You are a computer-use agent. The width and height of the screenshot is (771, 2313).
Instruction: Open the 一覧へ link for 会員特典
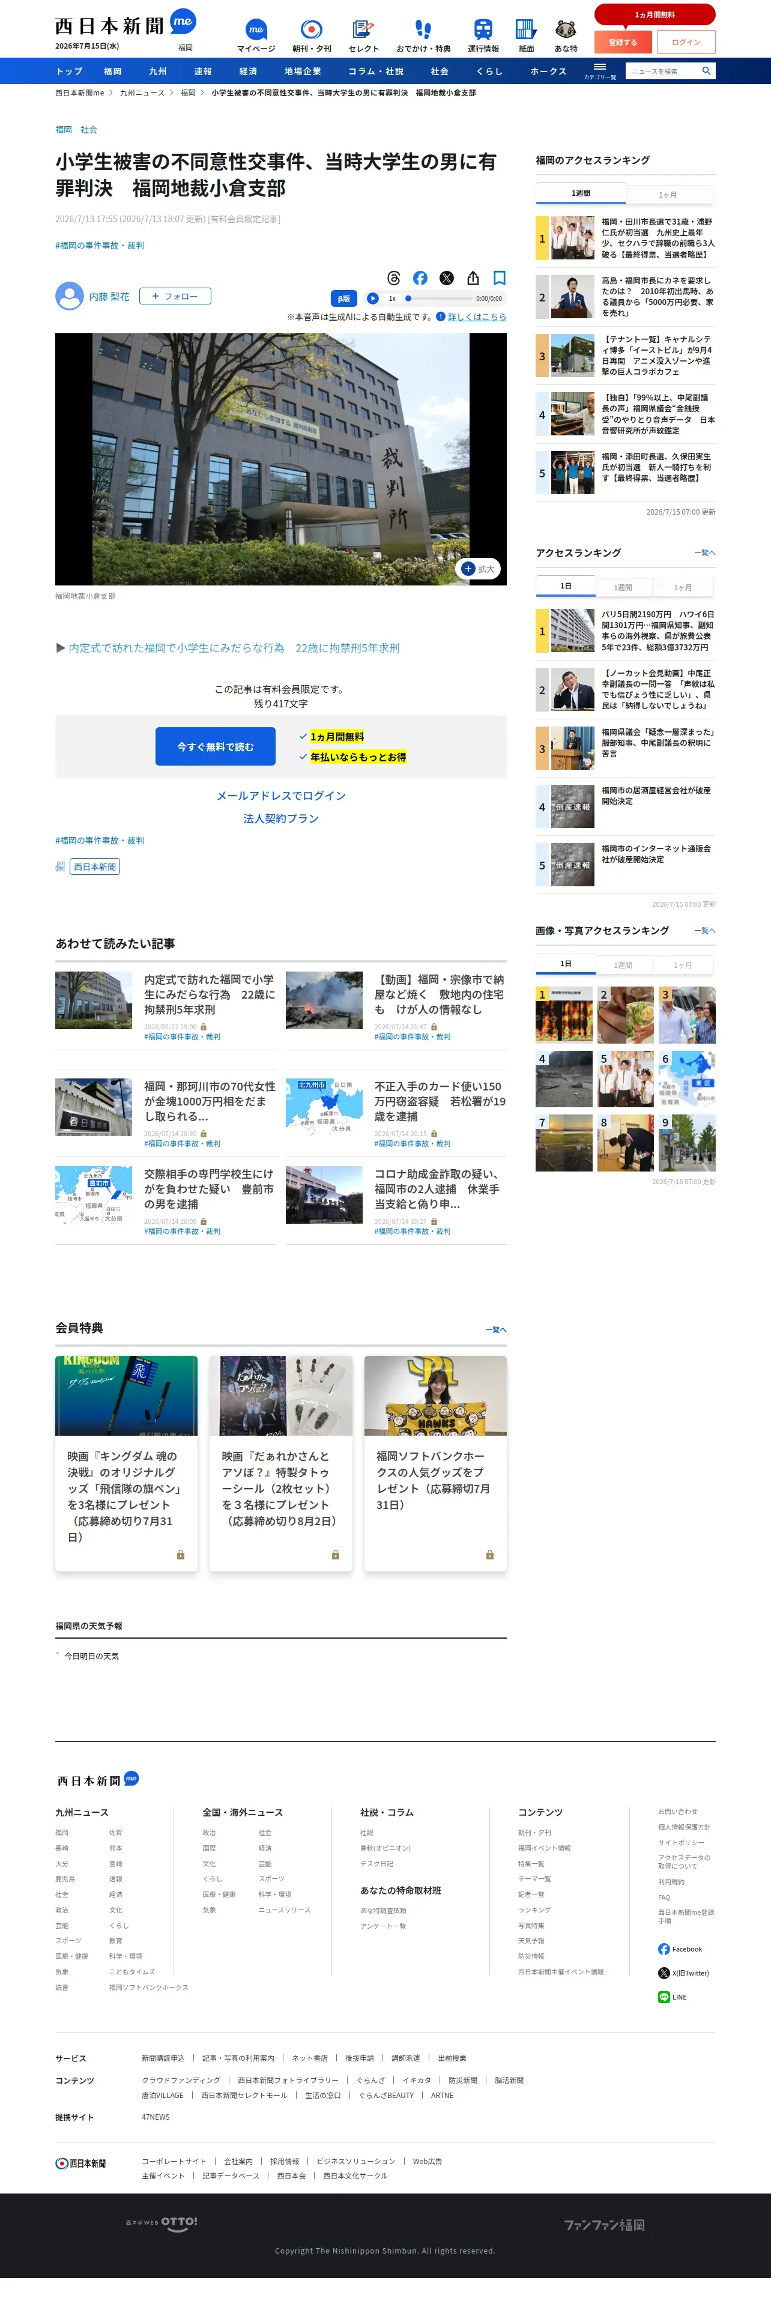coord(495,1330)
